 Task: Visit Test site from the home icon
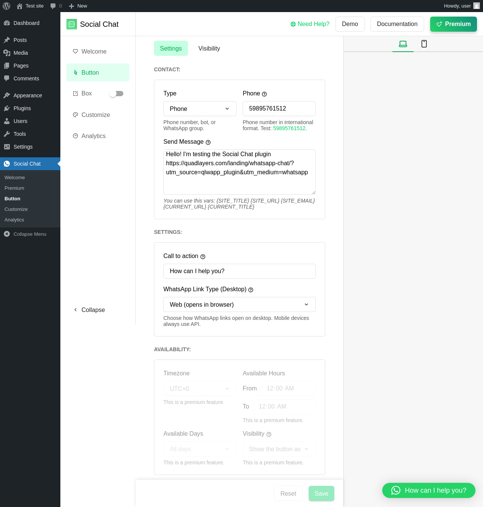tap(20, 6)
